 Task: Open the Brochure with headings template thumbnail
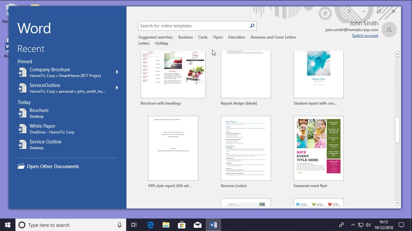pos(173,74)
